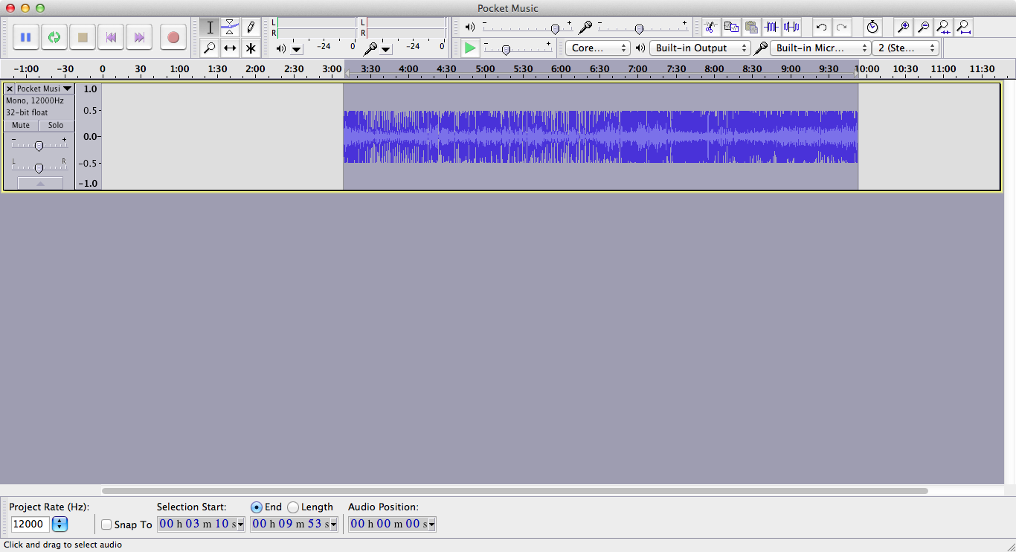Undo the last edit
Screen dimensions: 1016x552
821,27
